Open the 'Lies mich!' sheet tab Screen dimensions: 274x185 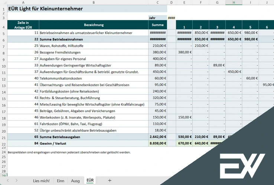coord(41,181)
